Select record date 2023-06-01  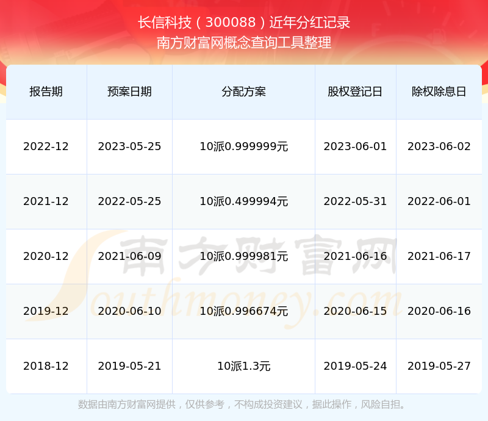pyautogui.click(x=355, y=146)
